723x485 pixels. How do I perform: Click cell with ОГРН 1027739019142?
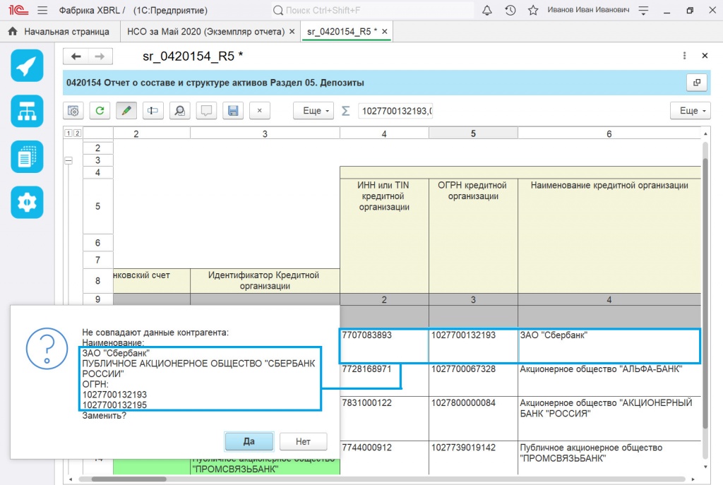pos(473,457)
